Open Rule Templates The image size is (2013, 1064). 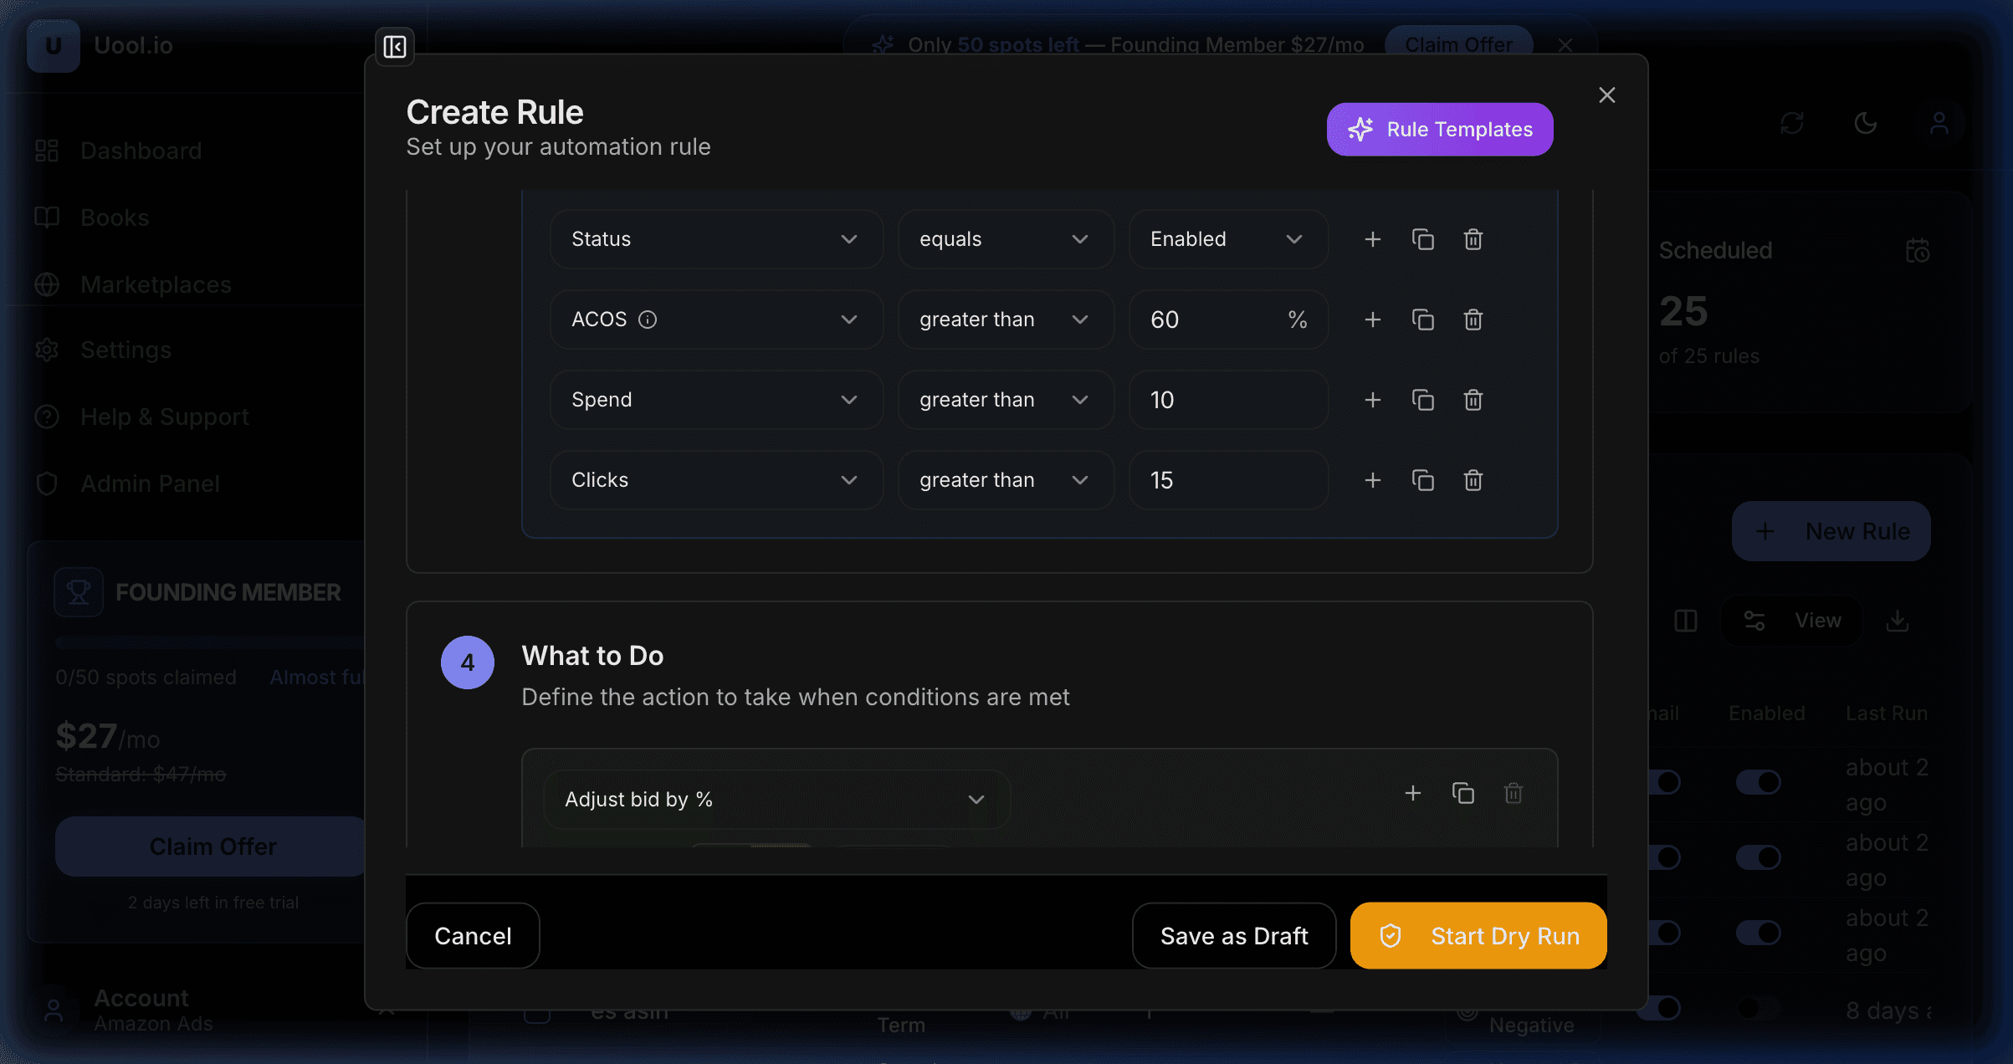[x=1439, y=129]
